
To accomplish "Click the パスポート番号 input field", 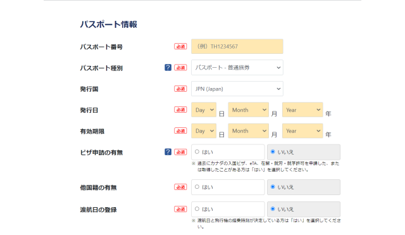I will pyautogui.click(x=237, y=46).
